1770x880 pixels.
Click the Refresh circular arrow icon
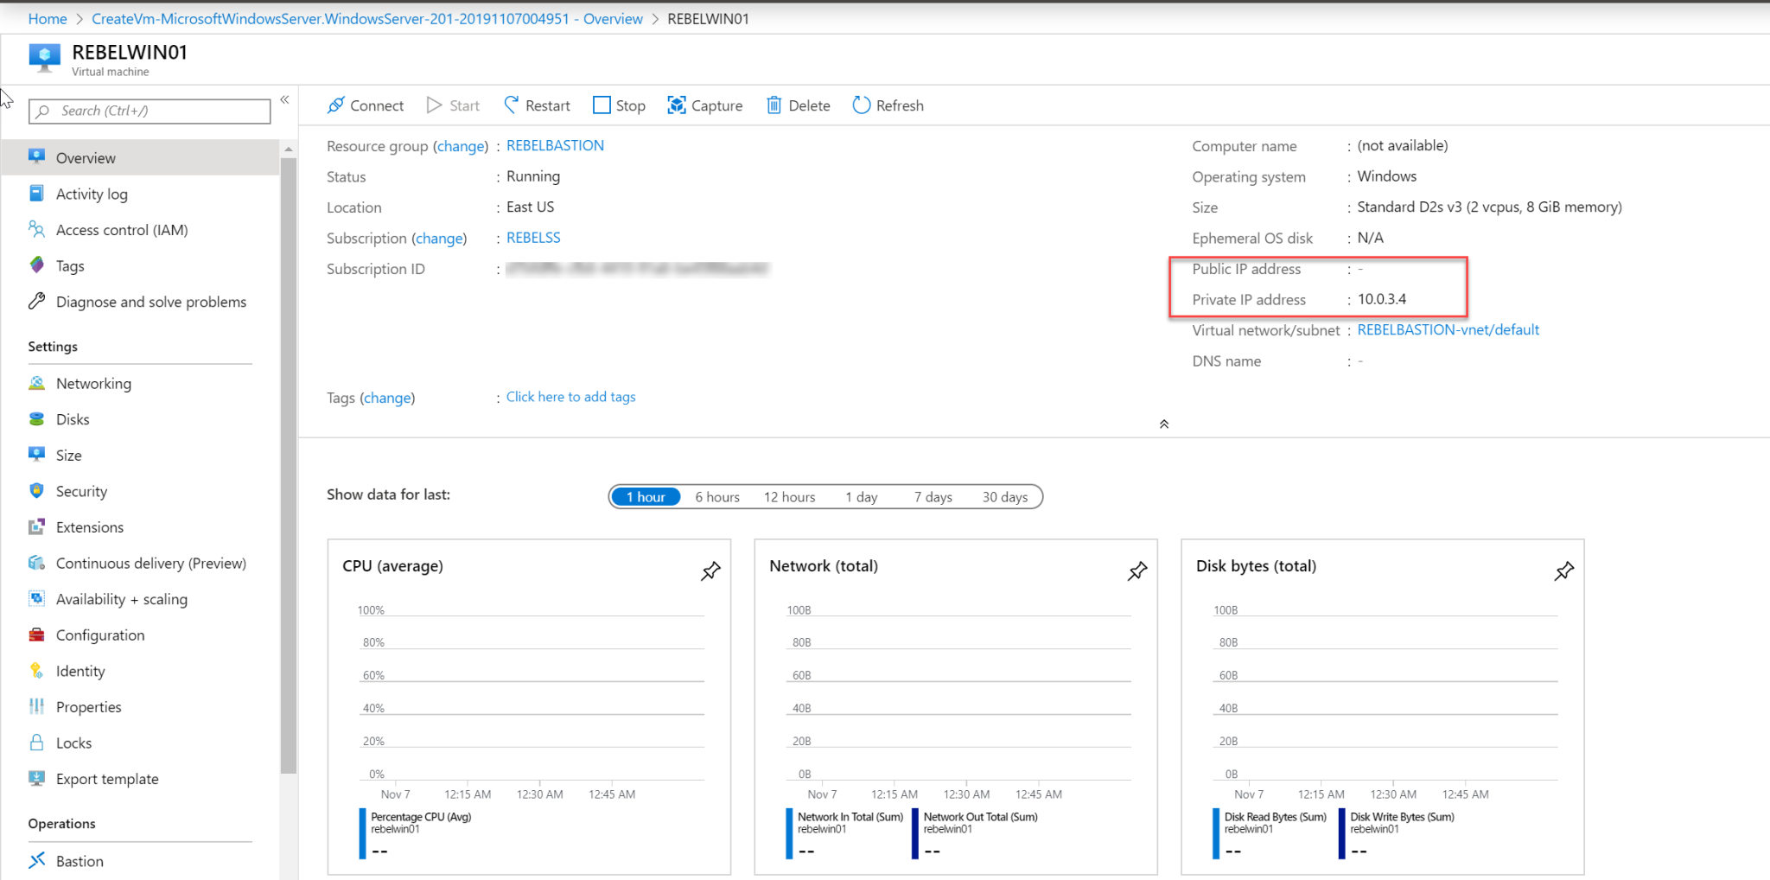click(861, 105)
